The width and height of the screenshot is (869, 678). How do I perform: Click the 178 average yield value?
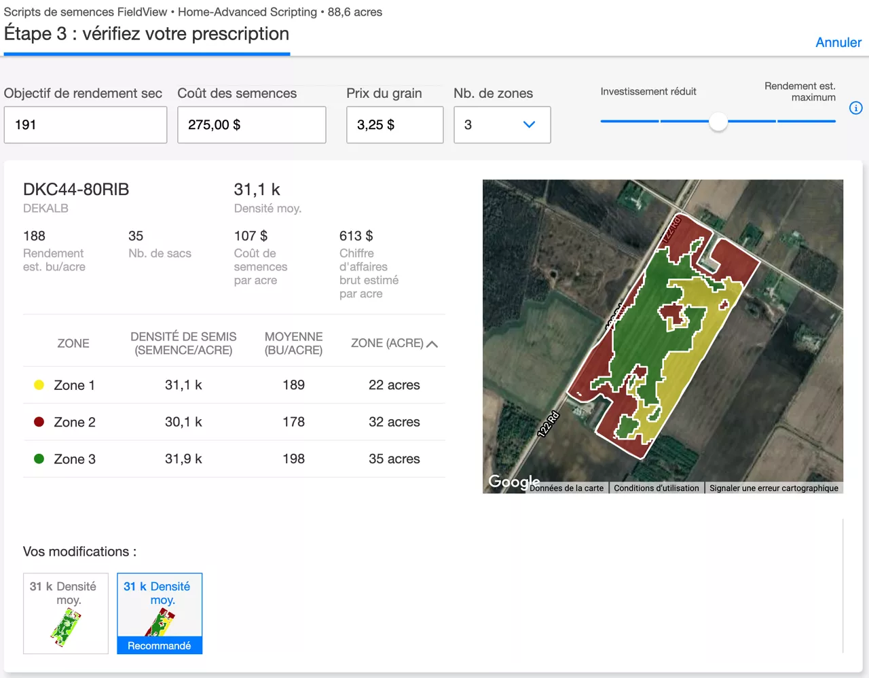click(294, 422)
